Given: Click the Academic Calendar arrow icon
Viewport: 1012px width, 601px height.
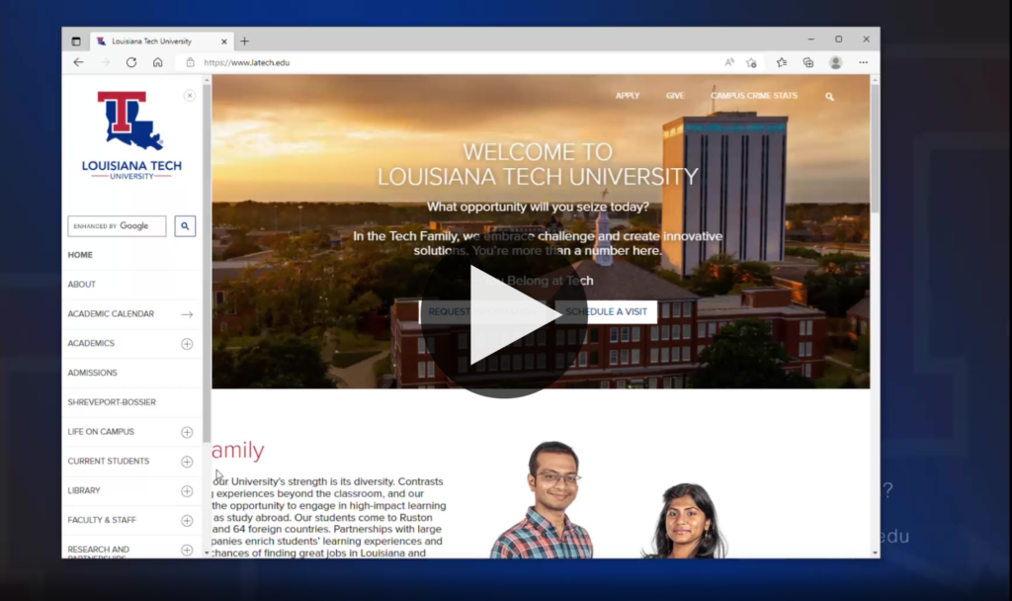Looking at the screenshot, I should [x=187, y=314].
